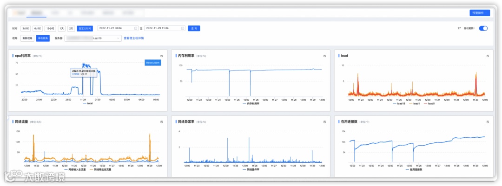Click the 内存利用率 chart title
The image size is (502, 186).
(186, 56)
